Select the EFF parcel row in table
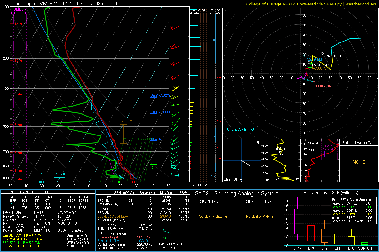Viewport: 379px width, 252px height. tap(48, 201)
